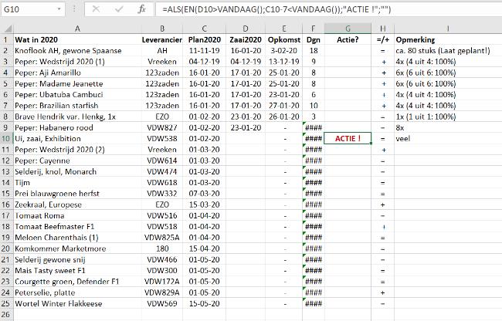Select column I header
The height and width of the screenshot is (321, 502).
[x=446, y=27]
